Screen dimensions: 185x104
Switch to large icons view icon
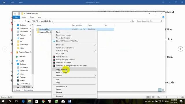(163, 90)
